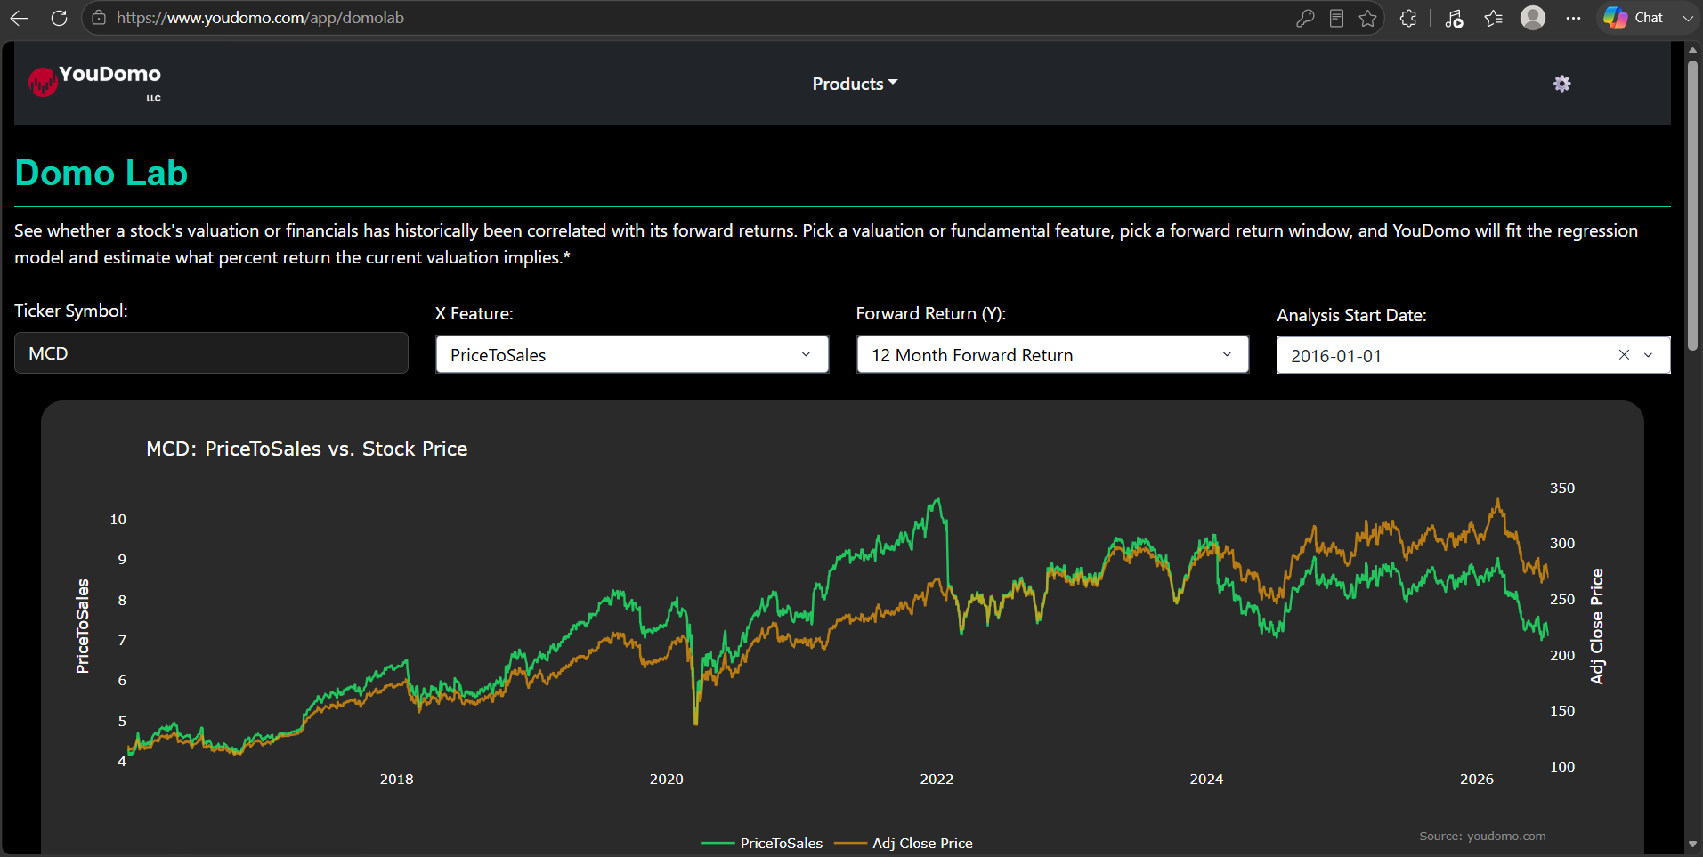Image resolution: width=1703 pixels, height=857 pixels.
Task: Click the scrollbar down arrow
Action: 1692,845
